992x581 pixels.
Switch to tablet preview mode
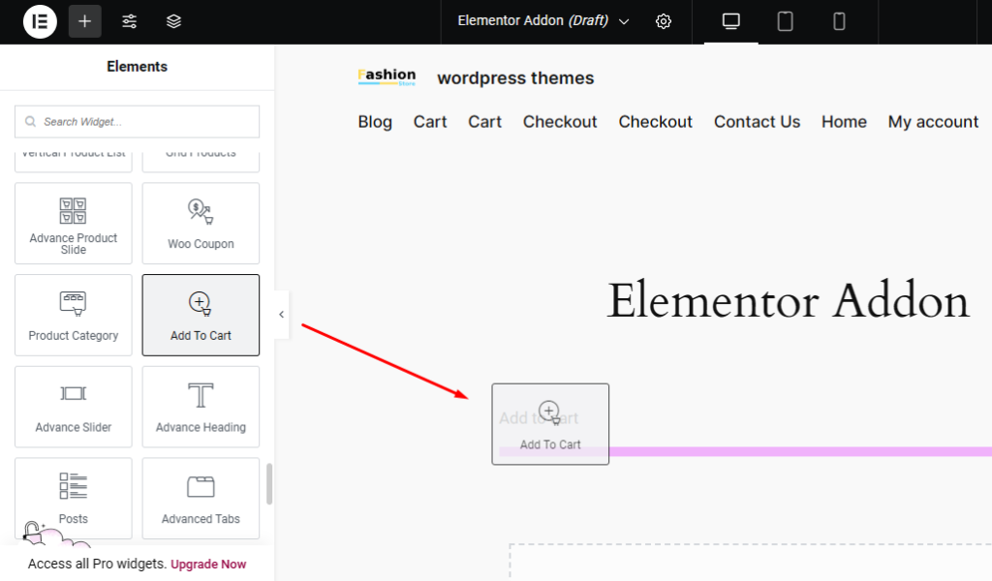point(785,21)
